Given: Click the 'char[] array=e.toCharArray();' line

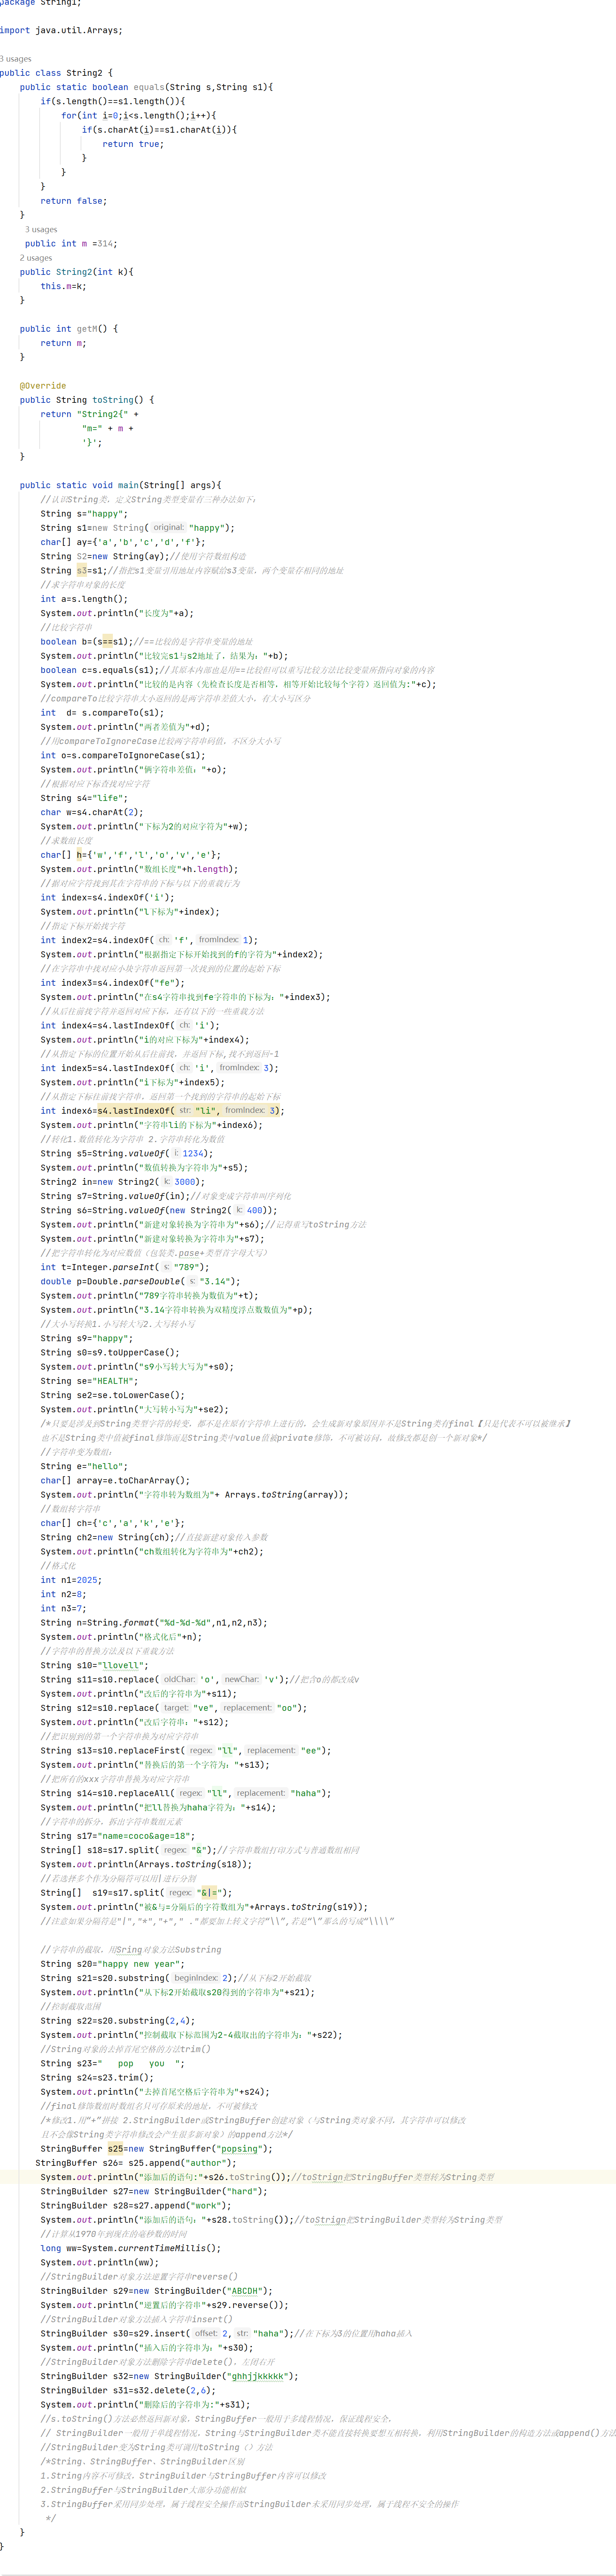Looking at the screenshot, I should click(115, 1480).
